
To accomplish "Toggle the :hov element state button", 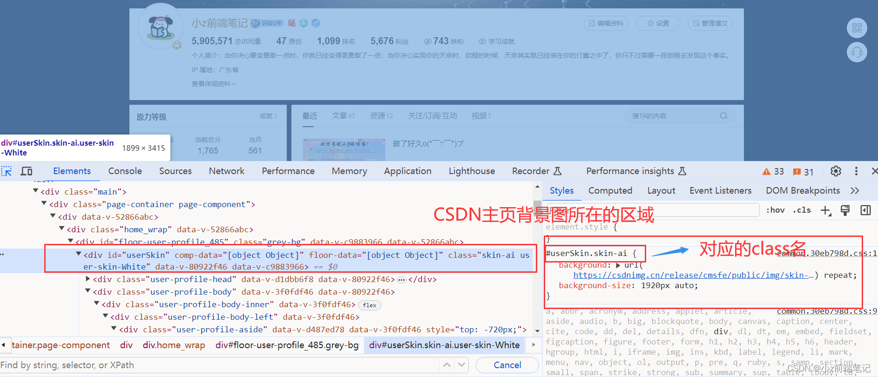I will point(776,210).
